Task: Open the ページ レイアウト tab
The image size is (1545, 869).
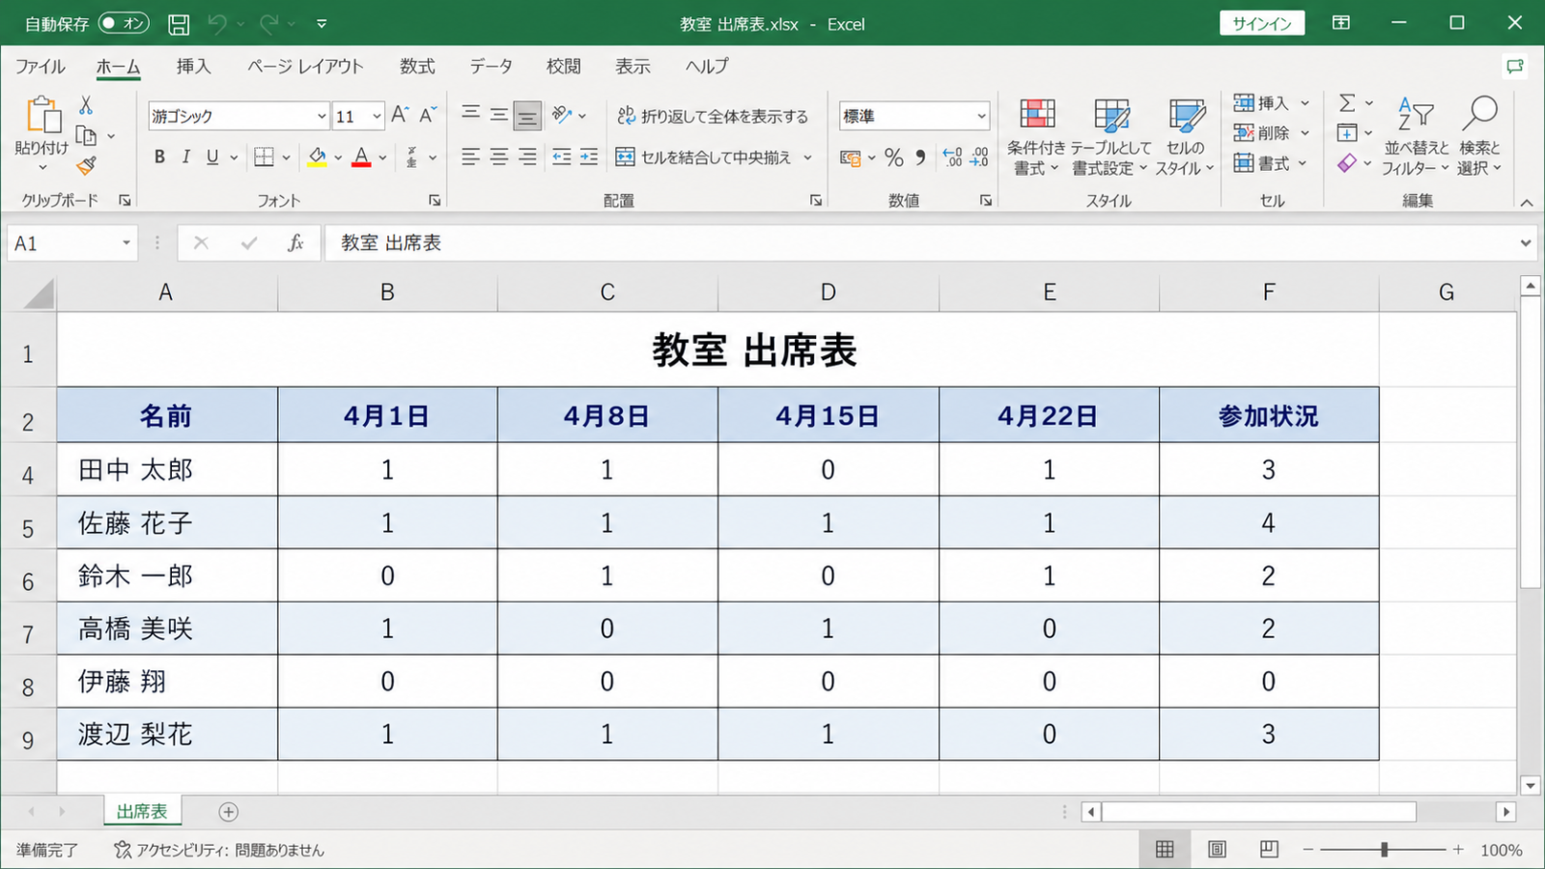Action: [x=305, y=67]
